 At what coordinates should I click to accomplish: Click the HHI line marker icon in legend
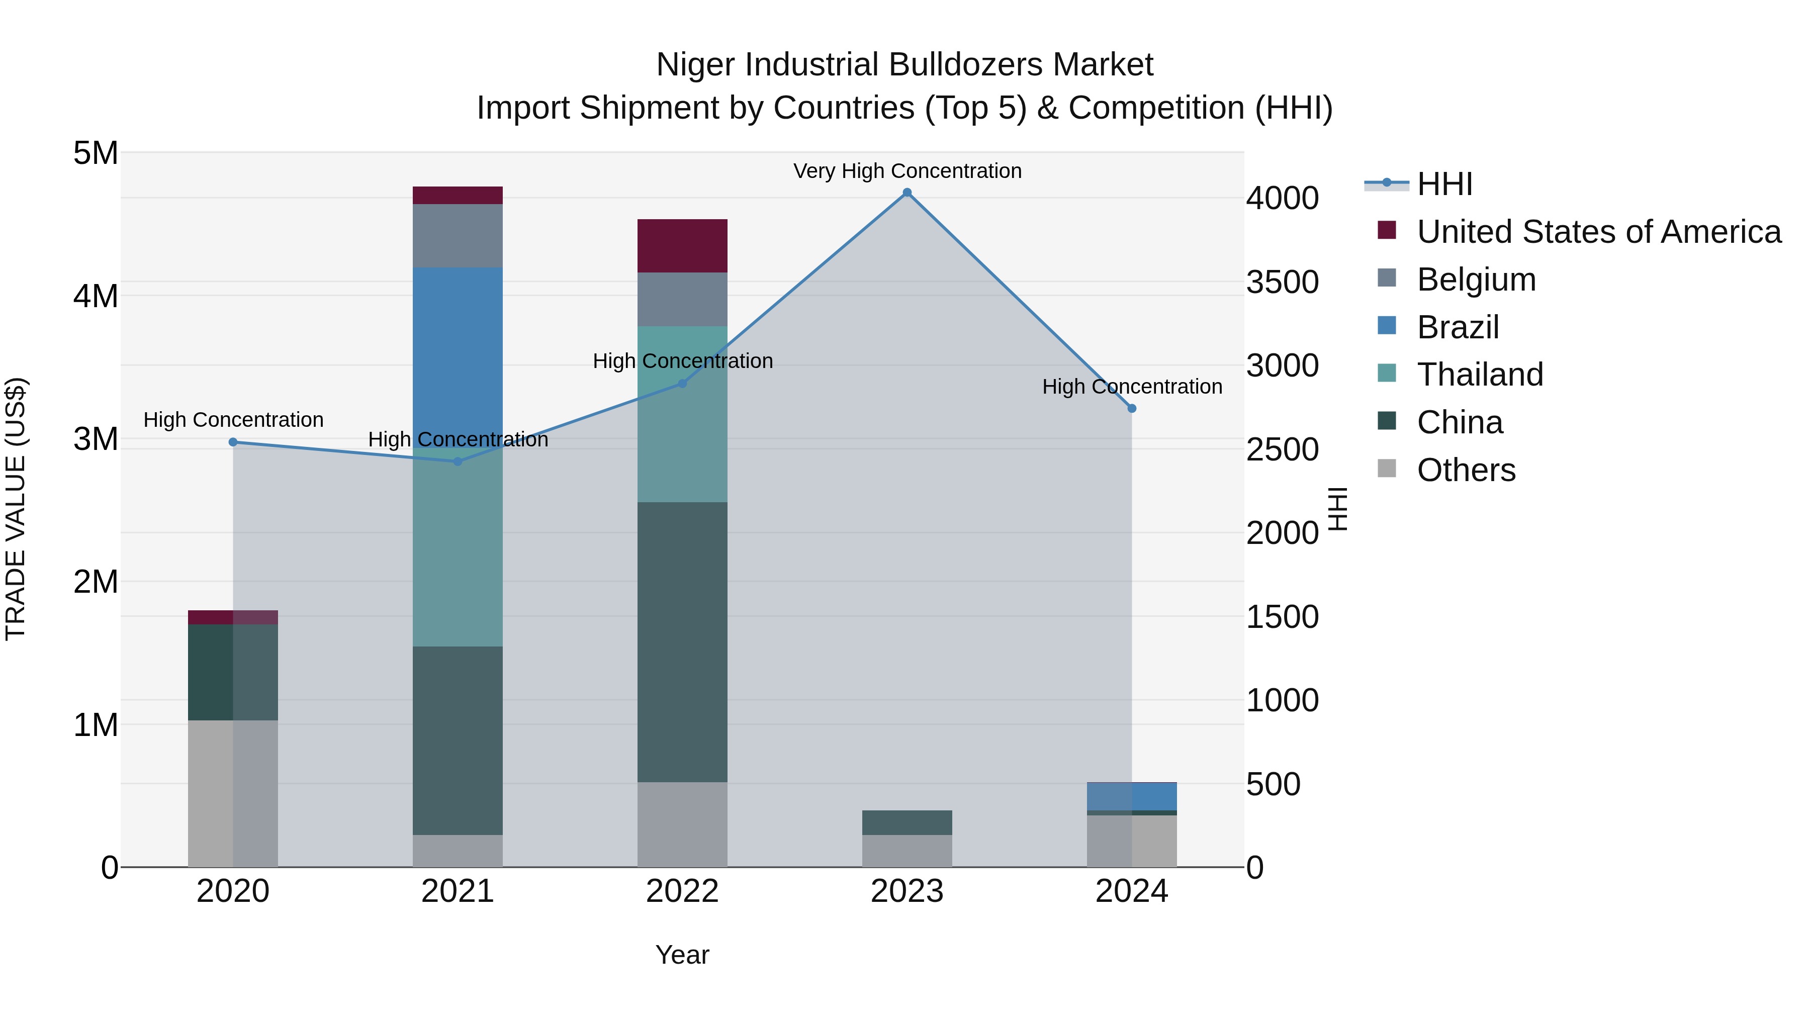[x=1387, y=182]
